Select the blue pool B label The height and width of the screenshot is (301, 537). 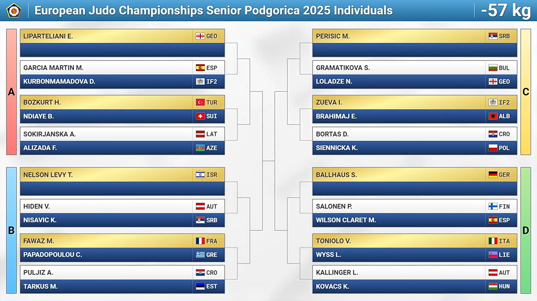pyautogui.click(x=11, y=230)
